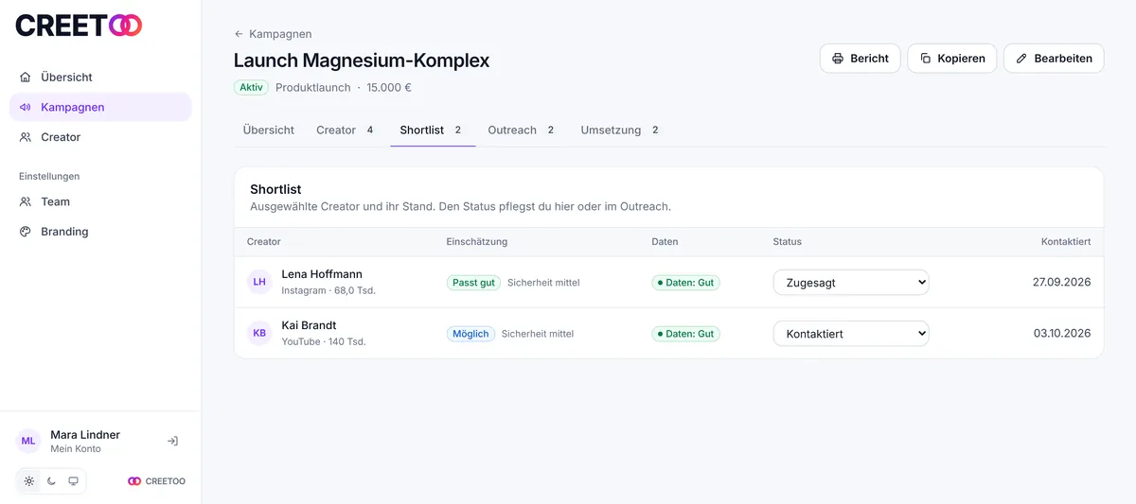Click the Bericht print button
1136x504 pixels.
tap(860, 59)
